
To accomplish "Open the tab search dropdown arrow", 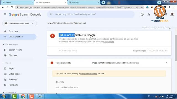I will (159, 2).
